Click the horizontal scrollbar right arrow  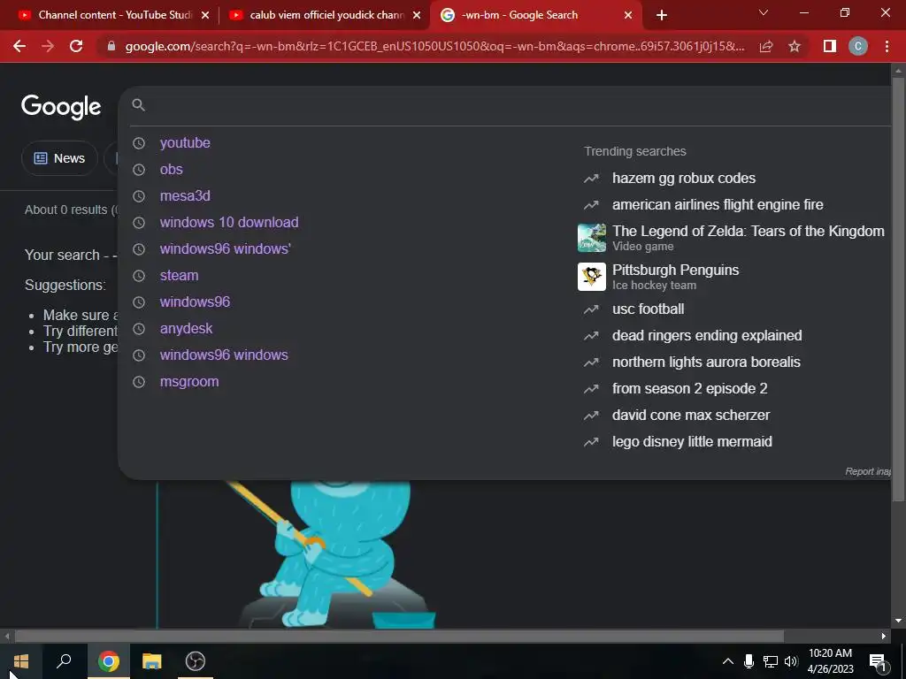click(x=884, y=637)
